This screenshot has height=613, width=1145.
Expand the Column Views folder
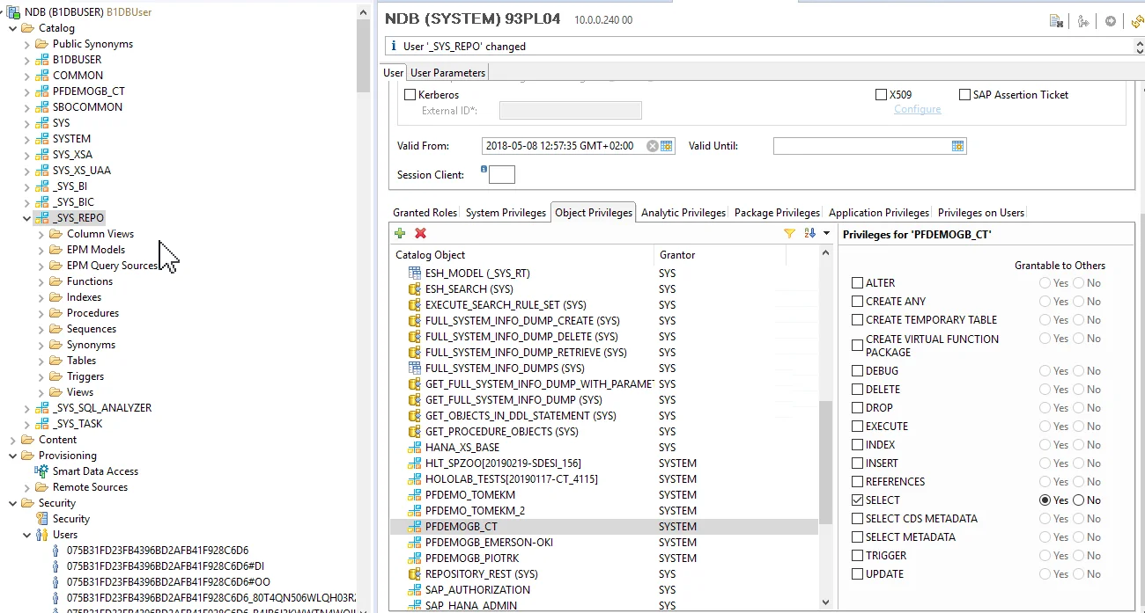(41, 234)
